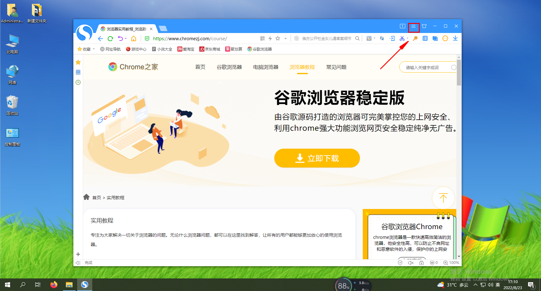This screenshot has width=541, height=291.
Task: Click the page vertical scrollbar thumb
Action: (459, 73)
